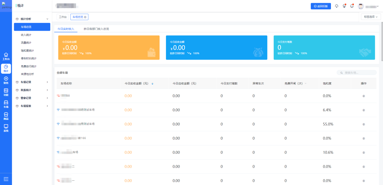
Task: Expand the 发券统计 menu group
Action: click(32, 90)
